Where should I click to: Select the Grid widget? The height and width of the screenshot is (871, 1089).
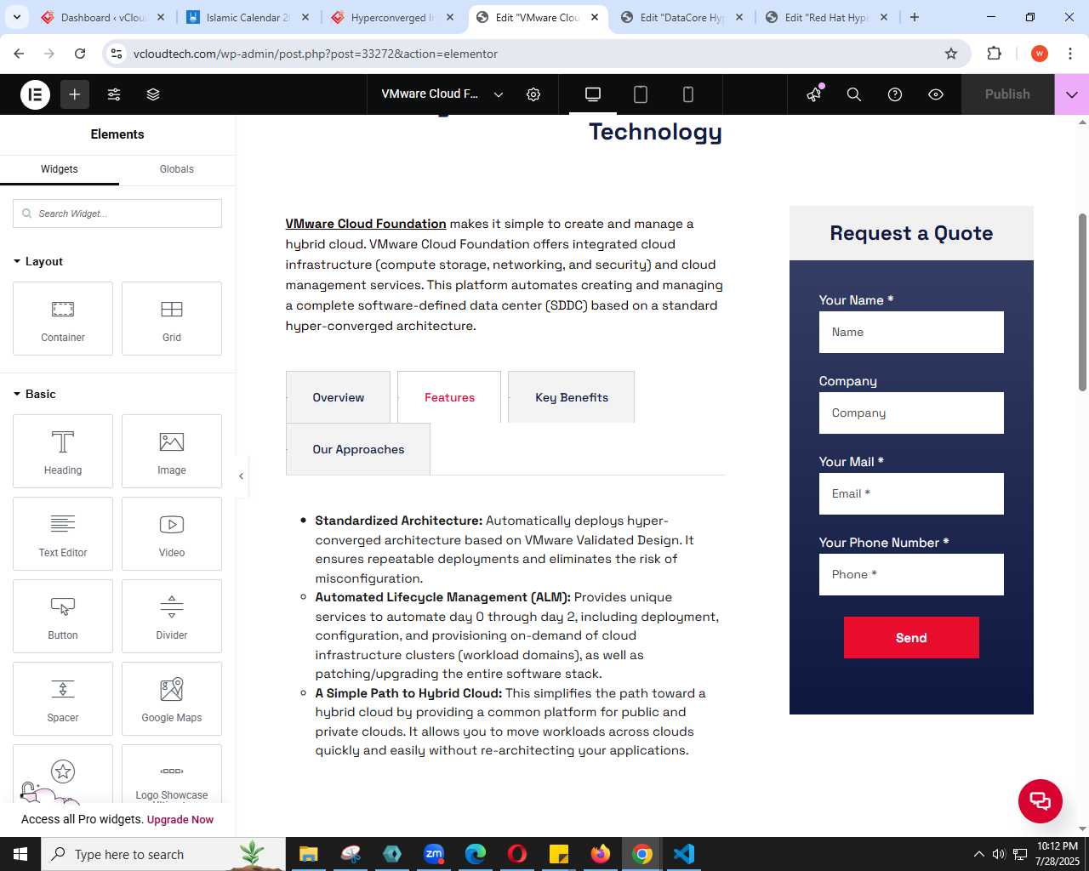pyautogui.click(x=172, y=319)
